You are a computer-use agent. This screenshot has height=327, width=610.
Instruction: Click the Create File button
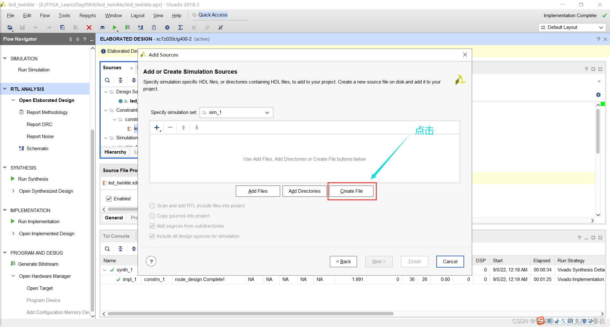tap(351, 191)
